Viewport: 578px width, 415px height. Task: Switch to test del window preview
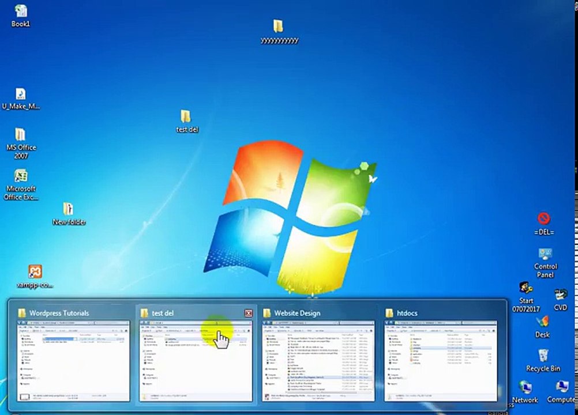coord(196,361)
